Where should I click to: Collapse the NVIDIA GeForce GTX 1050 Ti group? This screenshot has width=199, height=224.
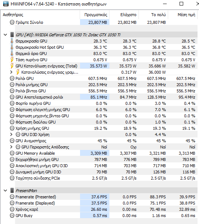pos(6,35)
